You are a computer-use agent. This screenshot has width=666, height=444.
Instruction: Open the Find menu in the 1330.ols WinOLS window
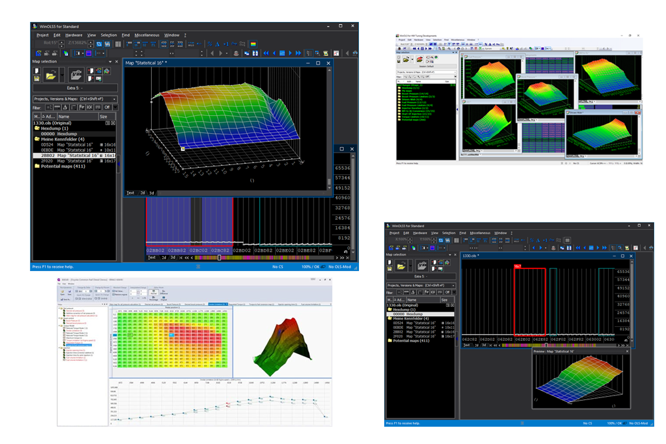pyautogui.click(x=463, y=233)
